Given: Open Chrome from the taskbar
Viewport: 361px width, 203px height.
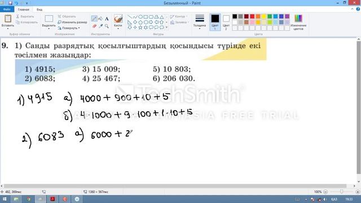Looking at the screenshot, I should [x=28, y=199].
